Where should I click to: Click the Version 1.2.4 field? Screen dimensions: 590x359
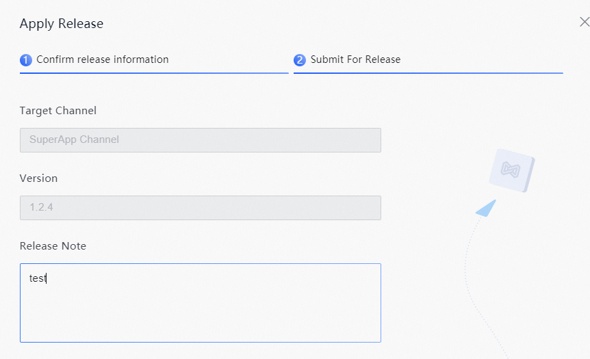pos(200,208)
